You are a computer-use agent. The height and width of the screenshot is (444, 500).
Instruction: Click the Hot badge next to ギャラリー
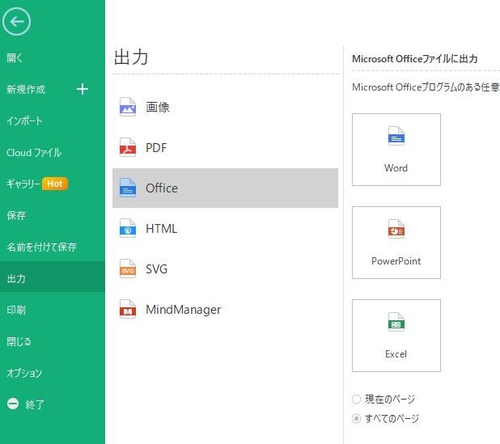coord(55,184)
